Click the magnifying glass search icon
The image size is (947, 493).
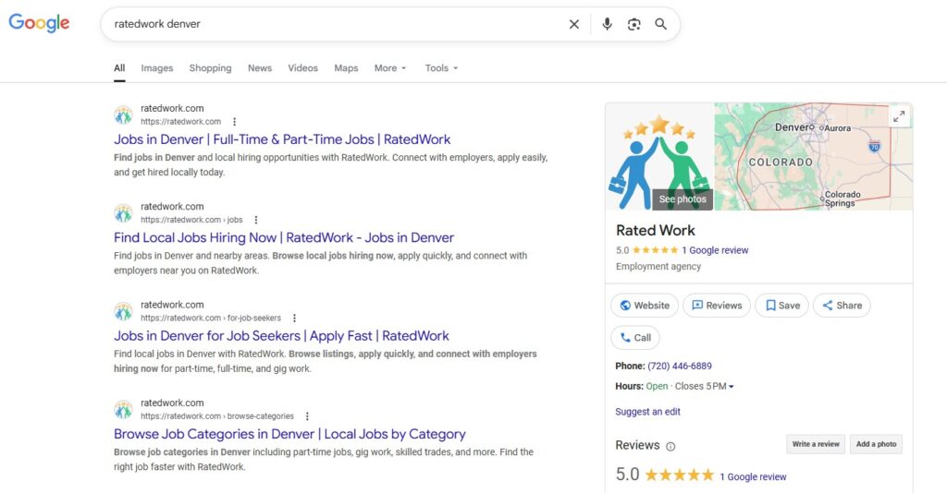coord(660,24)
